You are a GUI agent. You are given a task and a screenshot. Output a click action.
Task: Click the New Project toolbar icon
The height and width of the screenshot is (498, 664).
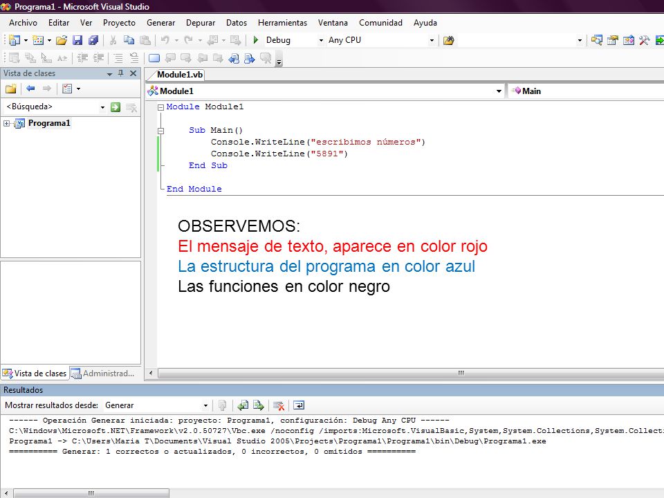point(15,40)
